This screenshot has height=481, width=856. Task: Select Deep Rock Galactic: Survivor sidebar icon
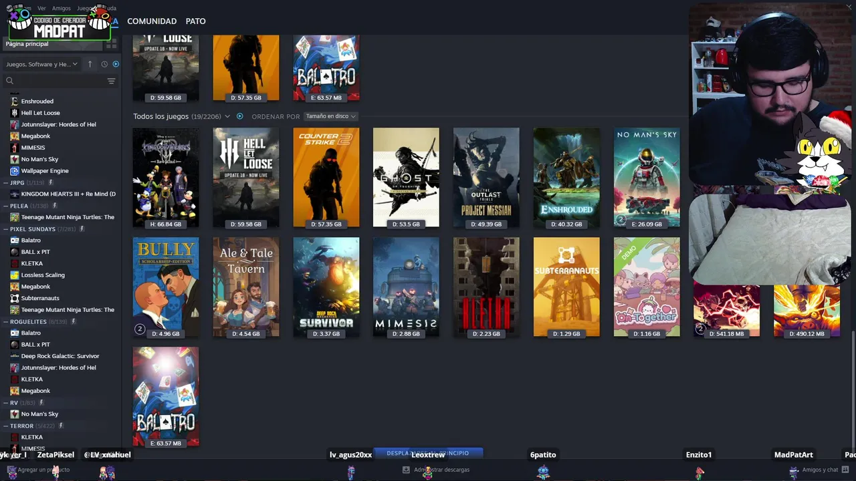15,356
